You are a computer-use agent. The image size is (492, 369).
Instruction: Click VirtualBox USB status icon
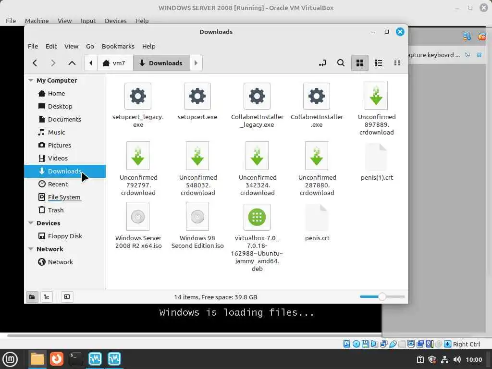pos(393,344)
